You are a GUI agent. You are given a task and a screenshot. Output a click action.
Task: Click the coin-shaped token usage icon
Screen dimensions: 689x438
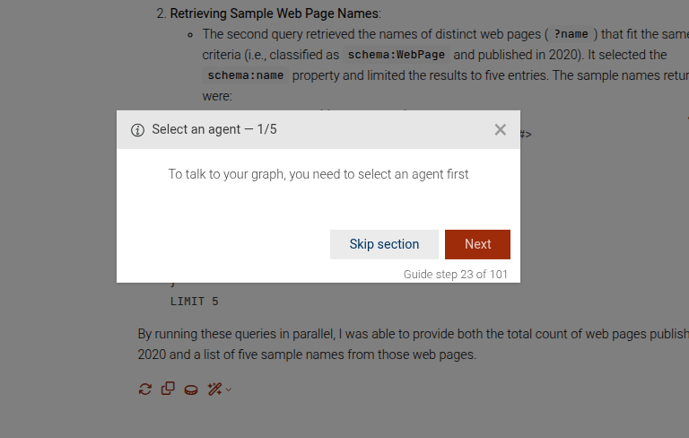click(x=191, y=390)
